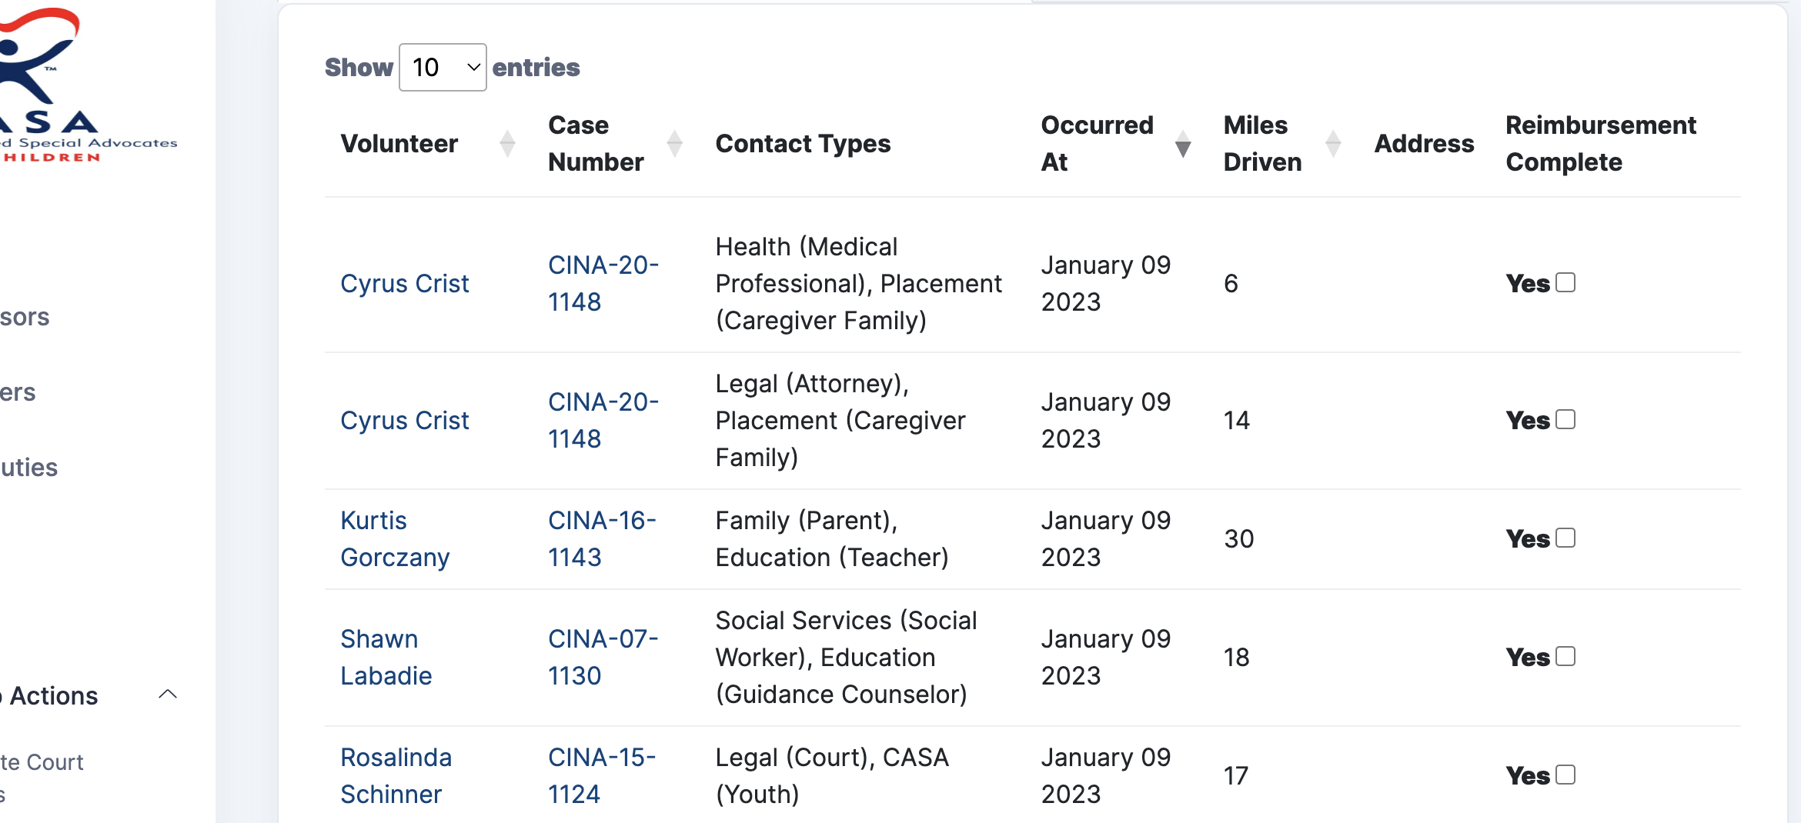Image resolution: width=1801 pixels, height=823 pixels.
Task: View case CINA-20-1148
Action: 603,283
